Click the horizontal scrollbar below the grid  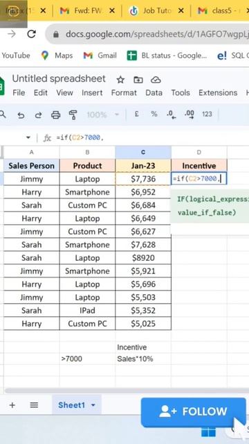click(127, 391)
